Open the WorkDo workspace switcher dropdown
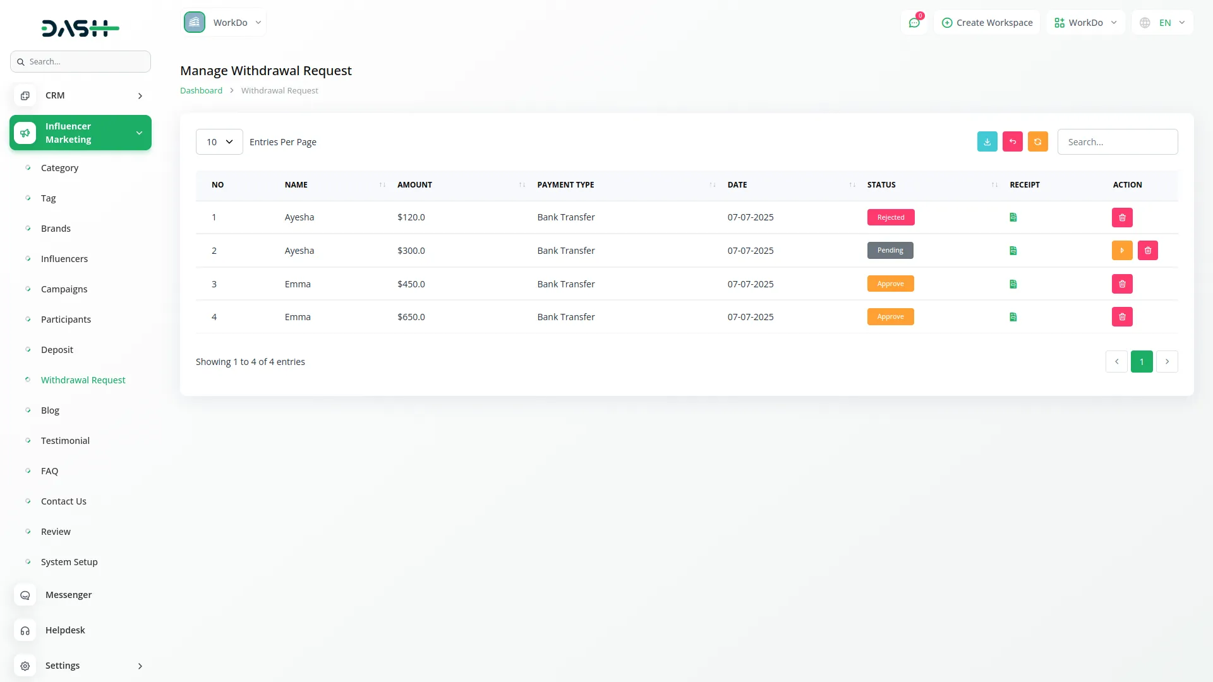 [1085, 23]
